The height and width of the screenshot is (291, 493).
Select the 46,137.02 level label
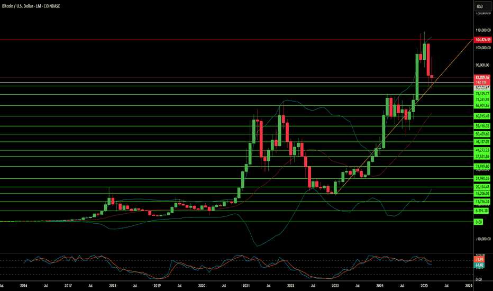[x=482, y=142]
